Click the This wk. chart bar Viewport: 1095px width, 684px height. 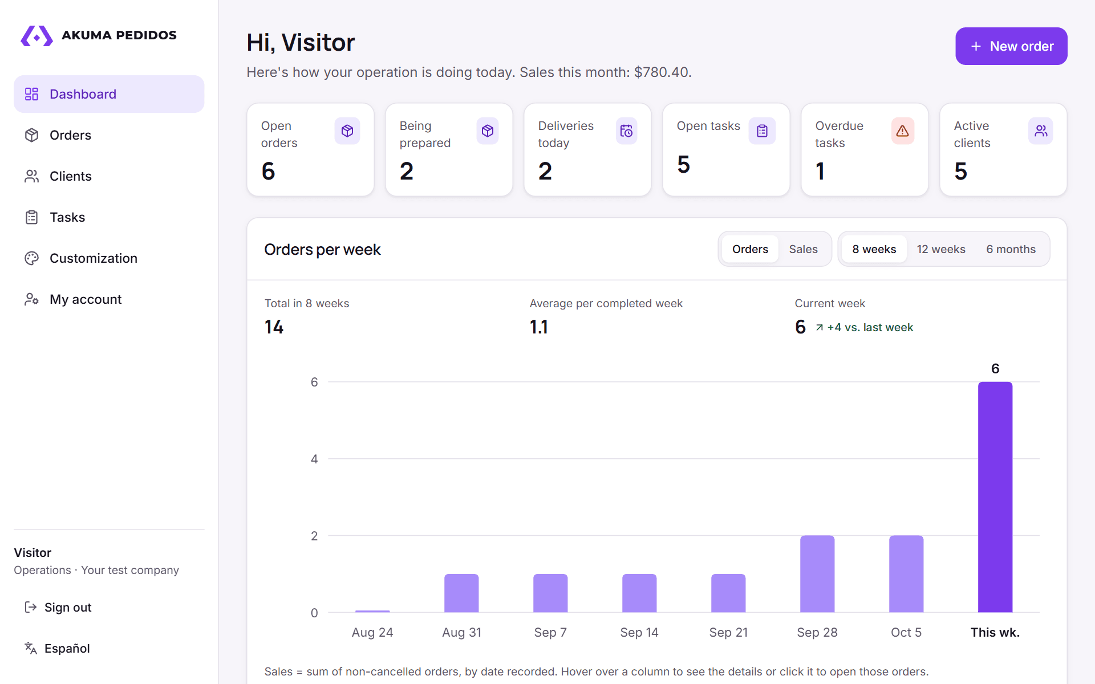(995, 497)
